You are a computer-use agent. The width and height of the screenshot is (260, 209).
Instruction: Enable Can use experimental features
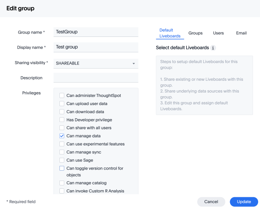point(62,144)
